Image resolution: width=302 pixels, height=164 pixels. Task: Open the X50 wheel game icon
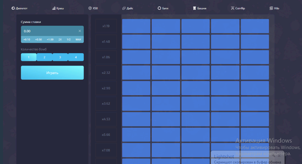coord(90,8)
